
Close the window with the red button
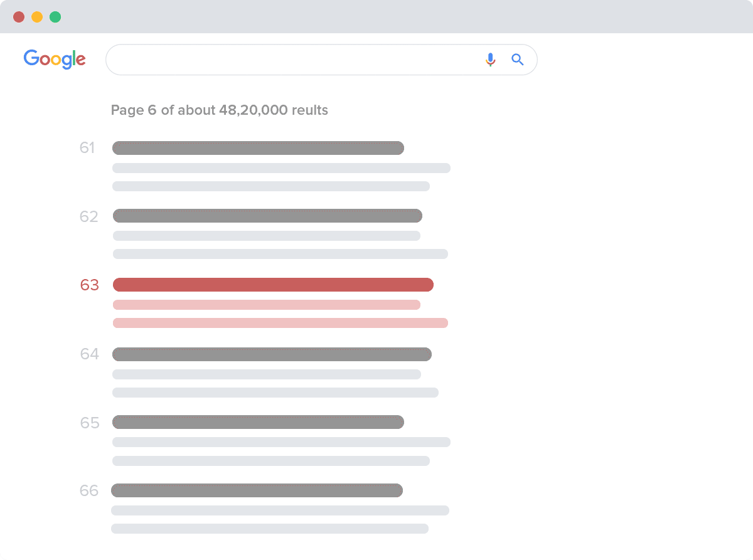click(19, 17)
